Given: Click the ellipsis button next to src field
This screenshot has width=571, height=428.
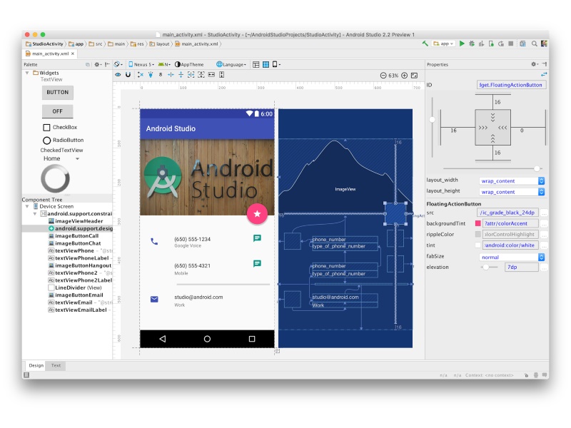Looking at the screenshot, I should click(544, 213).
